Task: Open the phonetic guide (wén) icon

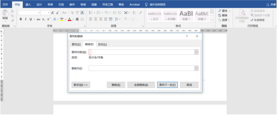Action: (x=77, y=13)
